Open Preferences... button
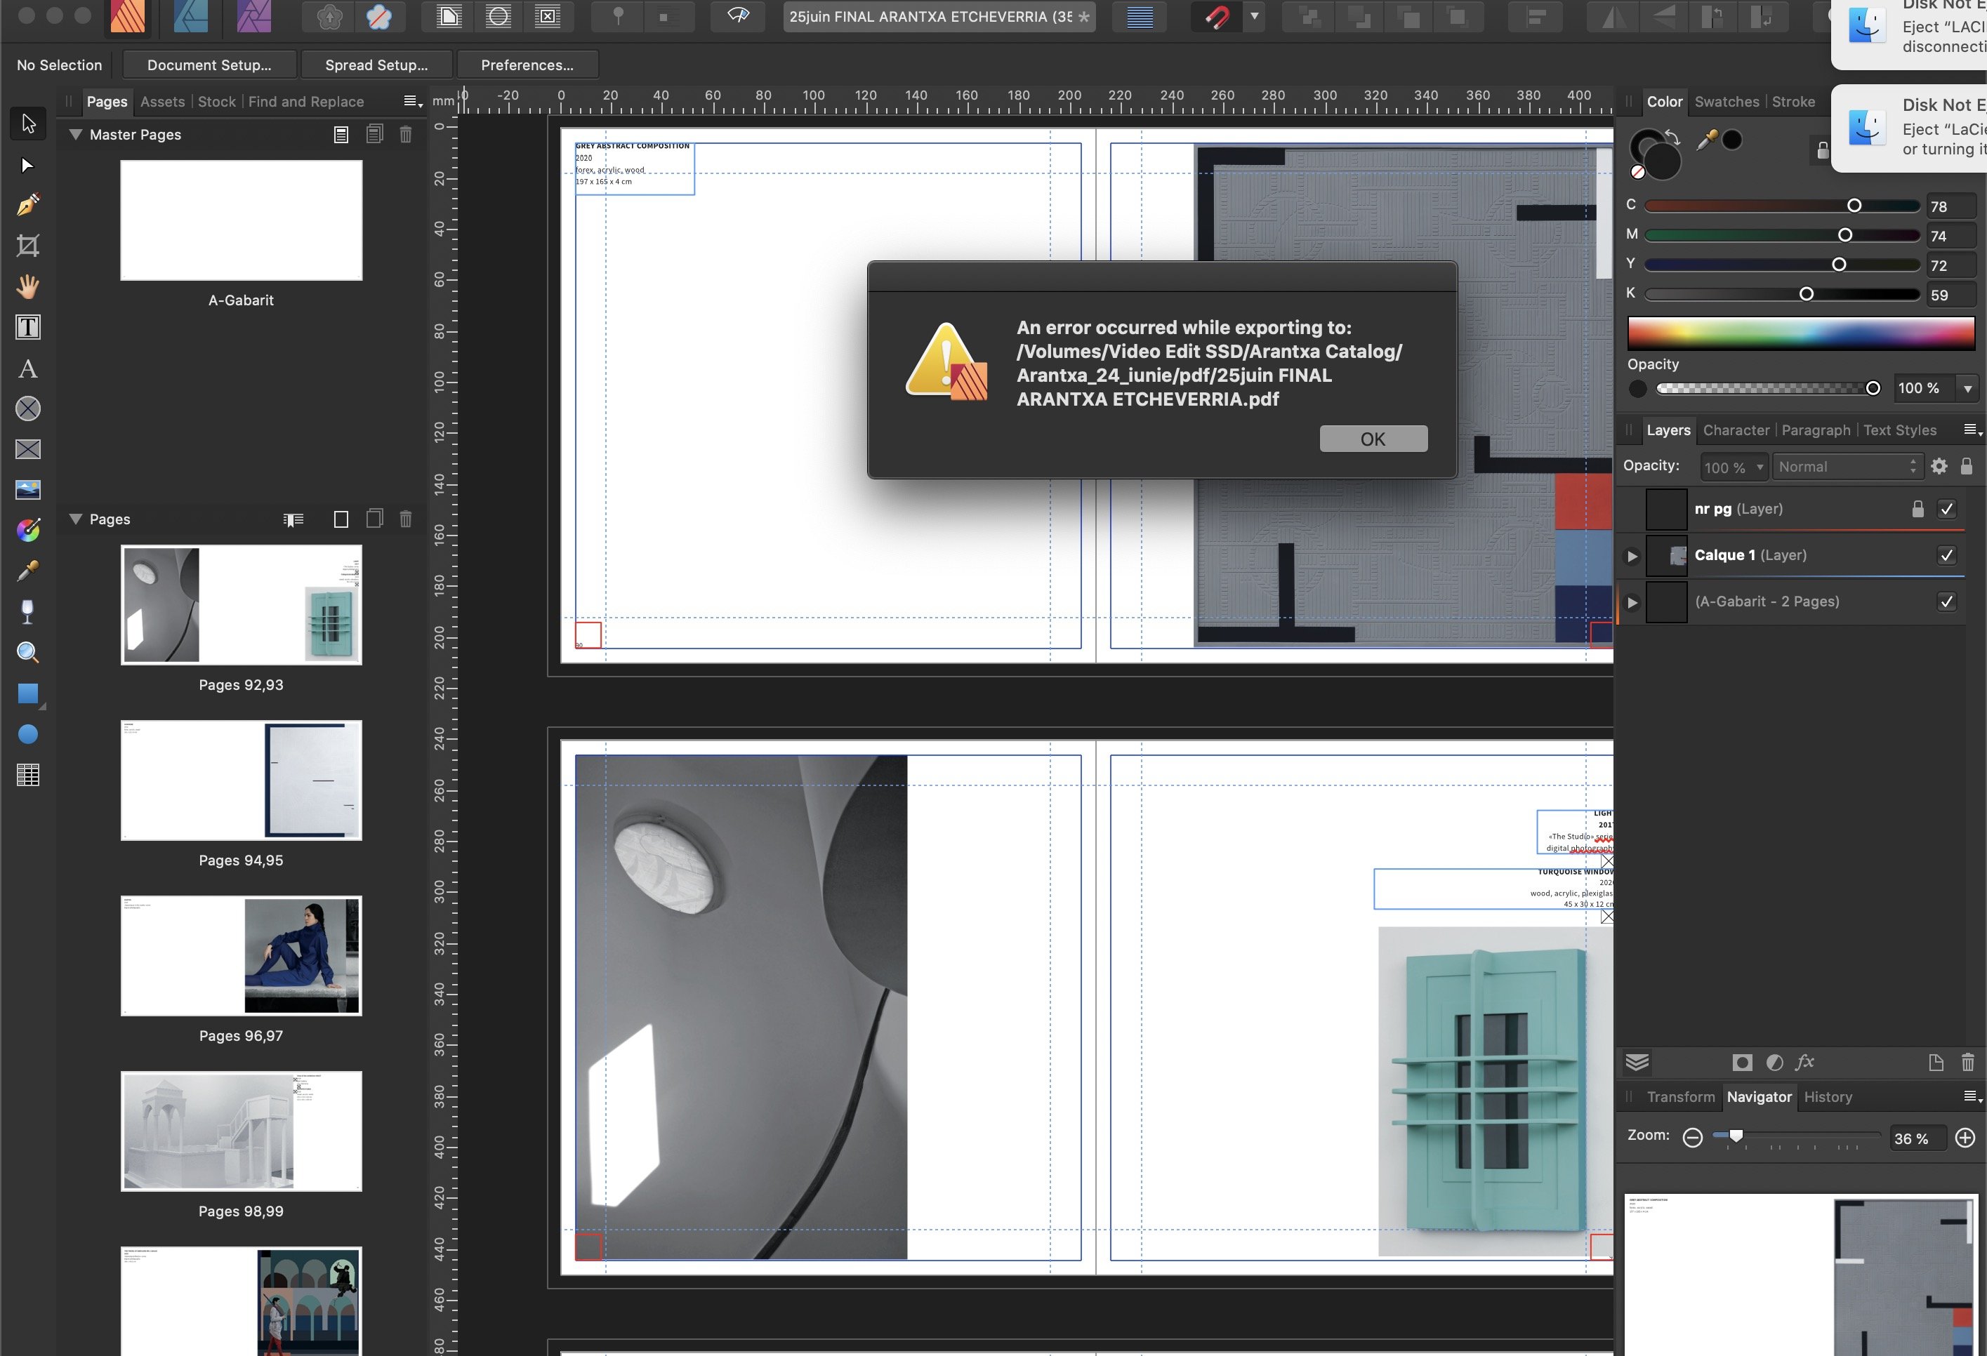 click(527, 65)
